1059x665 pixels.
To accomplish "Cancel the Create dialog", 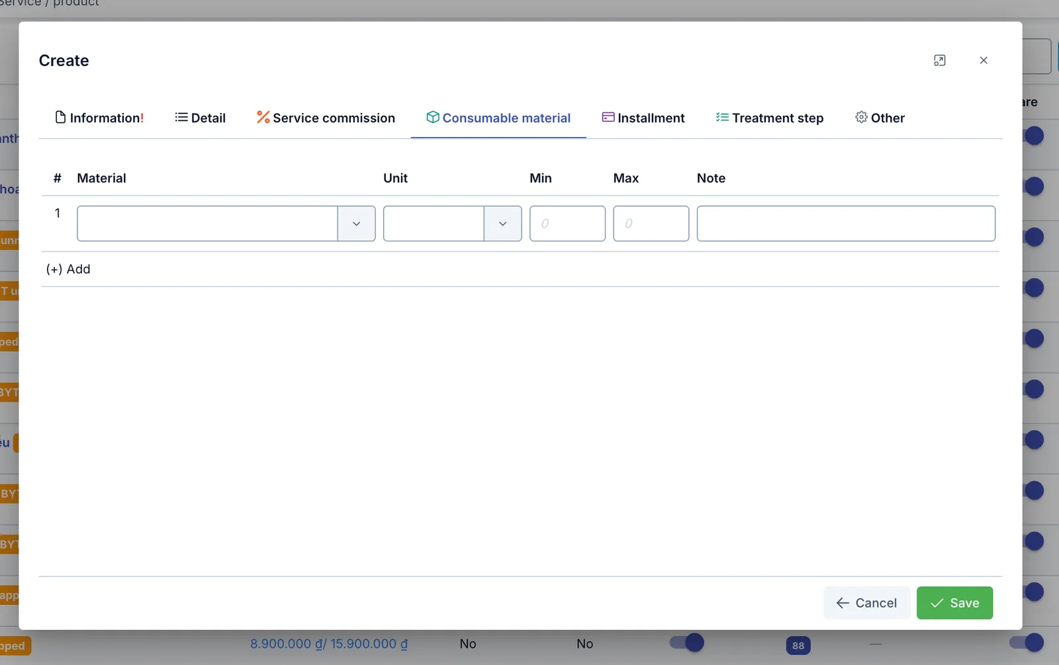I will (866, 603).
